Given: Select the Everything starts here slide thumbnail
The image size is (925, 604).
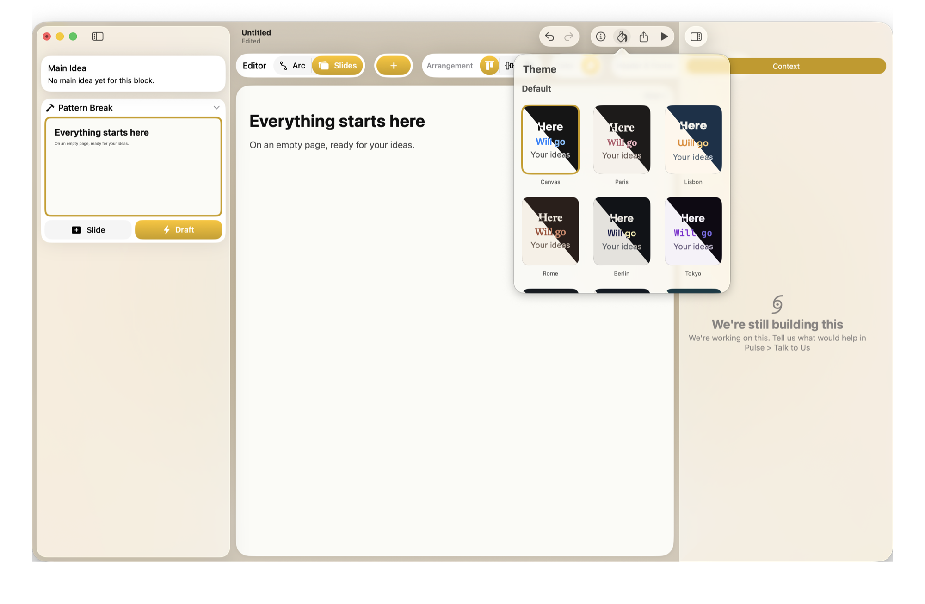Looking at the screenshot, I should click(133, 166).
